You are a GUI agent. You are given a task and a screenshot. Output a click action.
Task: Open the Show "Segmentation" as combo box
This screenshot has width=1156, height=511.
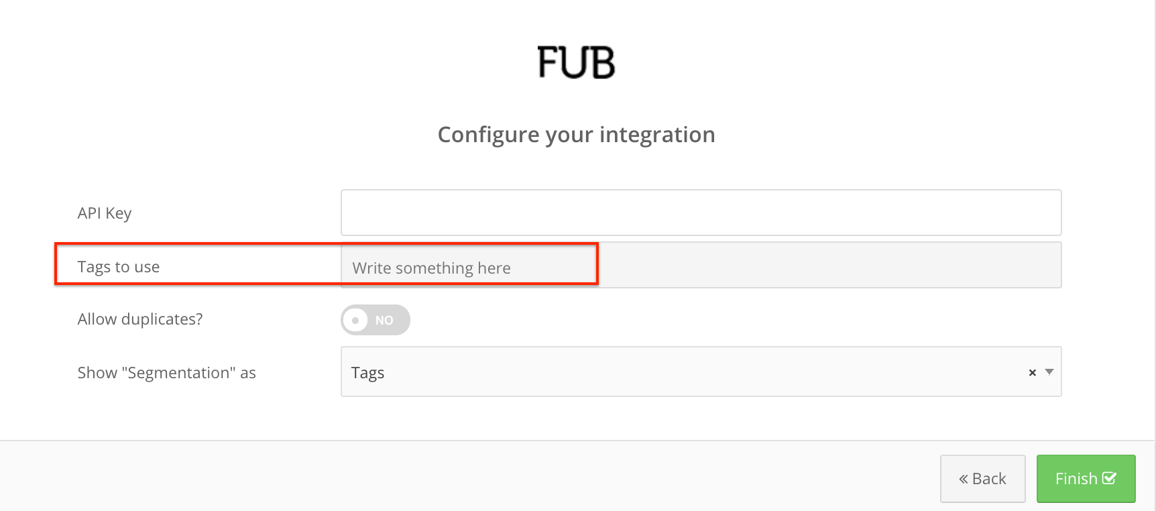(701, 372)
